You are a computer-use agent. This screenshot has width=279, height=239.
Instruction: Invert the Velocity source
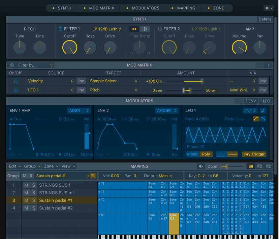pyautogui.click(x=81, y=81)
